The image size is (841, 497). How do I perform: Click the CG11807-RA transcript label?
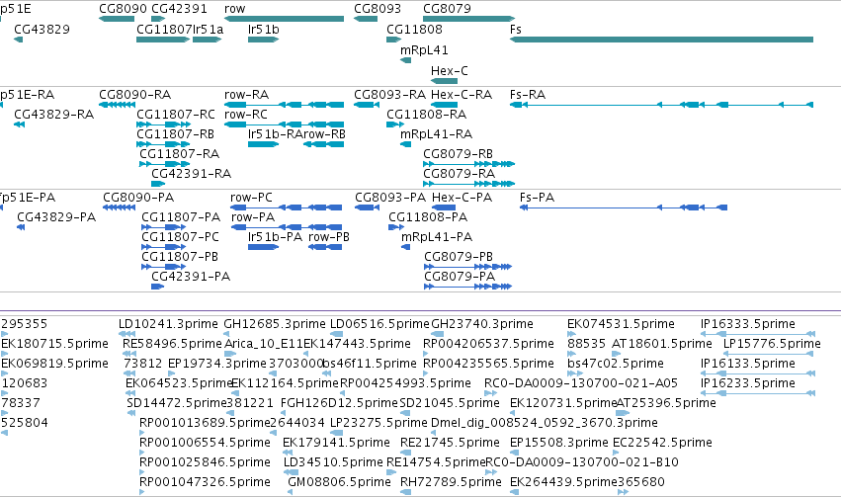[180, 154]
